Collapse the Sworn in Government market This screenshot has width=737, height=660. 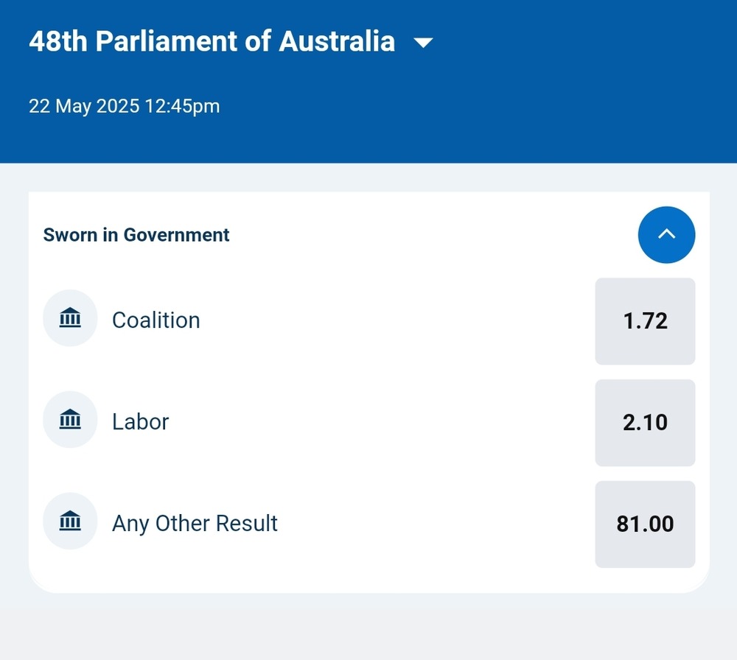tap(666, 234)
